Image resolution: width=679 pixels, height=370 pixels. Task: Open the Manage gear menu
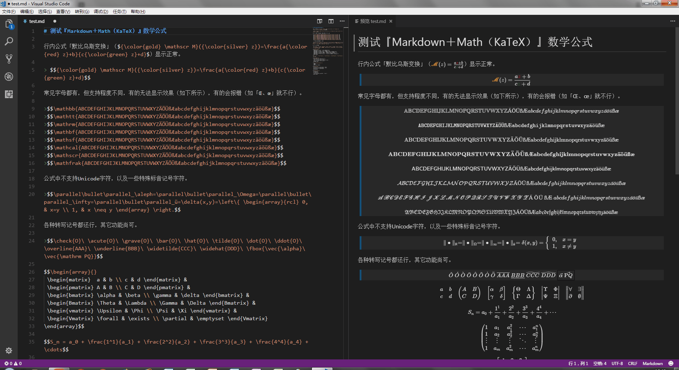(x=9, y=350)
